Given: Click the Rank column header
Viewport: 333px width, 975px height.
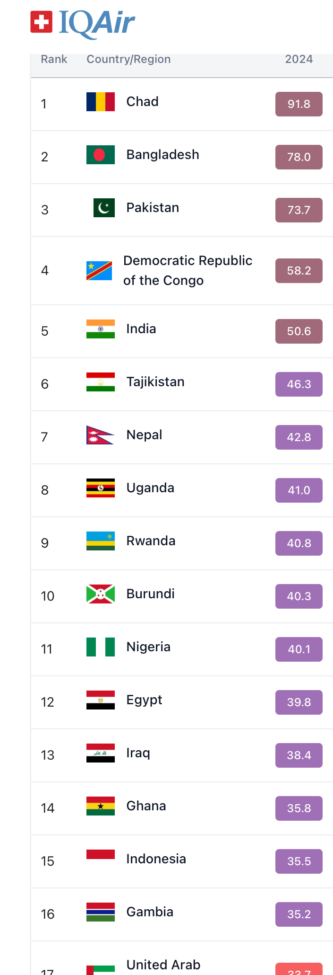Looking at the screenshot, I should [54, 59].
